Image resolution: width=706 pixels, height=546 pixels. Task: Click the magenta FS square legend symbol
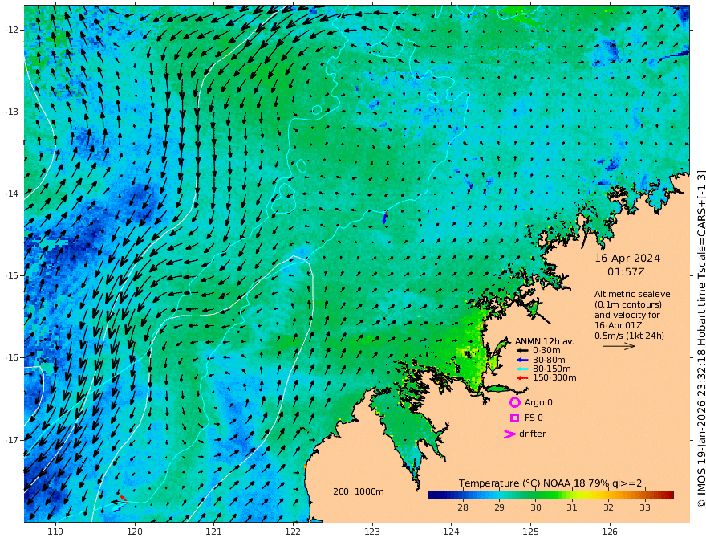coord(514,418)
